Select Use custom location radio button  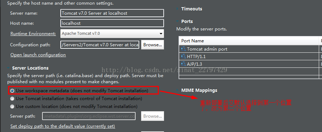click(x=12, y=107)
